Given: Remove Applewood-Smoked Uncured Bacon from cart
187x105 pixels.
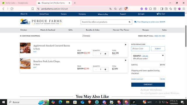Looking at the screenshot, I should click(x=126, y=45).
